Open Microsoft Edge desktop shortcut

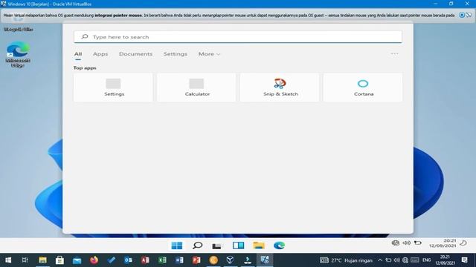tap(18, 54)
